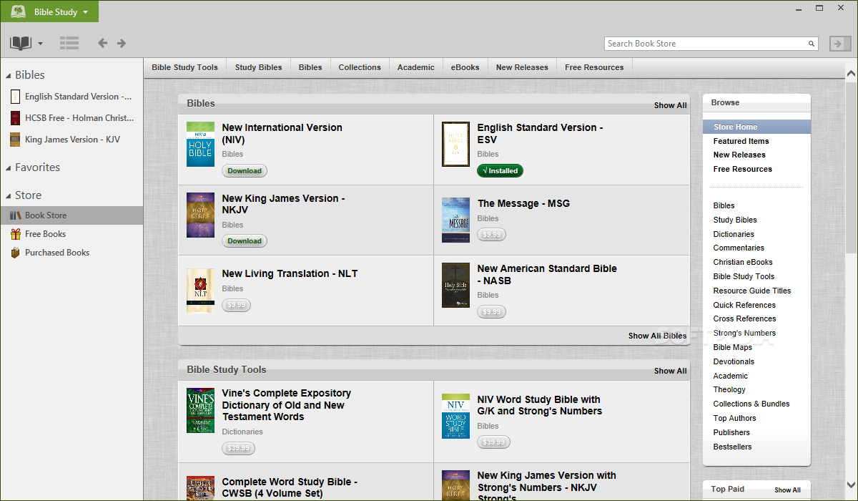Viewport: 858px width, 501px height.
Task: Browse the Commentaries category
Action: pos(739,248)
